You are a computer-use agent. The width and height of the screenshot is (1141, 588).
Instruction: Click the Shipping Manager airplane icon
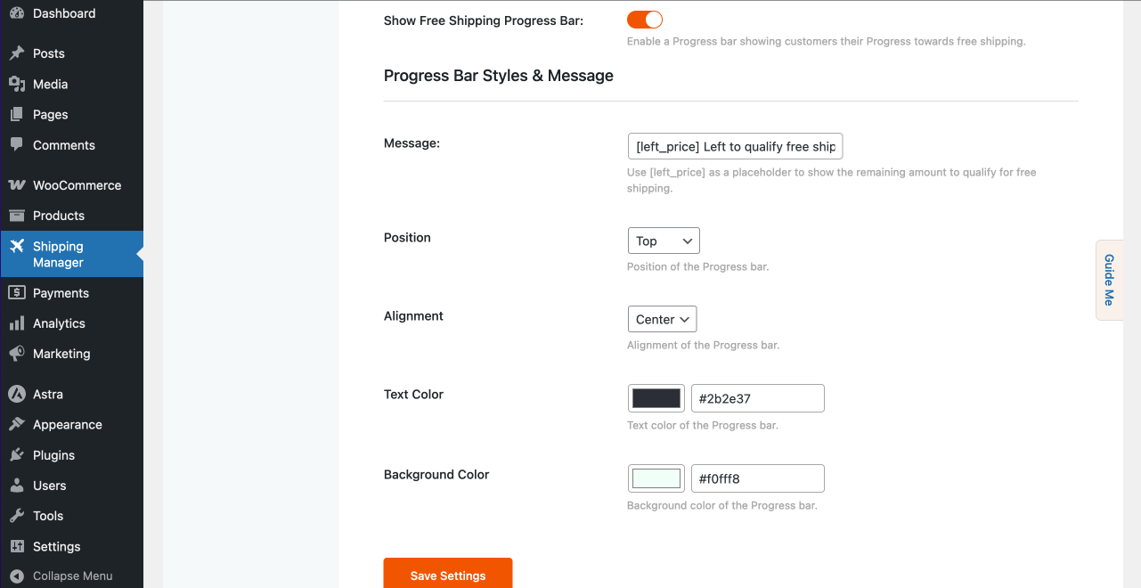tap(17, 247)
